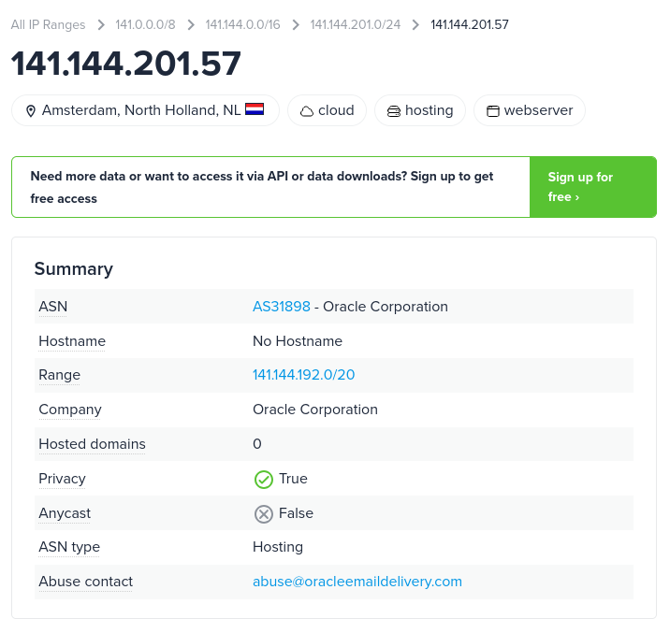Click the current 141.144.201.57 breadcrumb
Viewport: 670px width, 633px height.
click(470, 24)
